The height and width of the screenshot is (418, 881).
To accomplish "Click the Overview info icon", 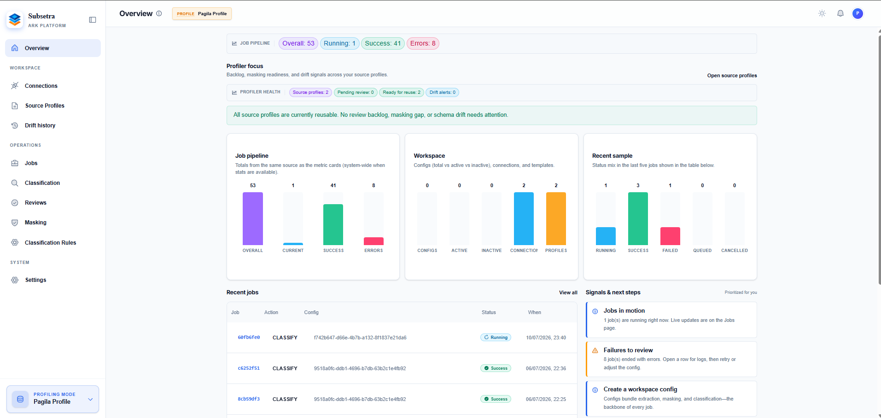I will click(x=159, y=13).
